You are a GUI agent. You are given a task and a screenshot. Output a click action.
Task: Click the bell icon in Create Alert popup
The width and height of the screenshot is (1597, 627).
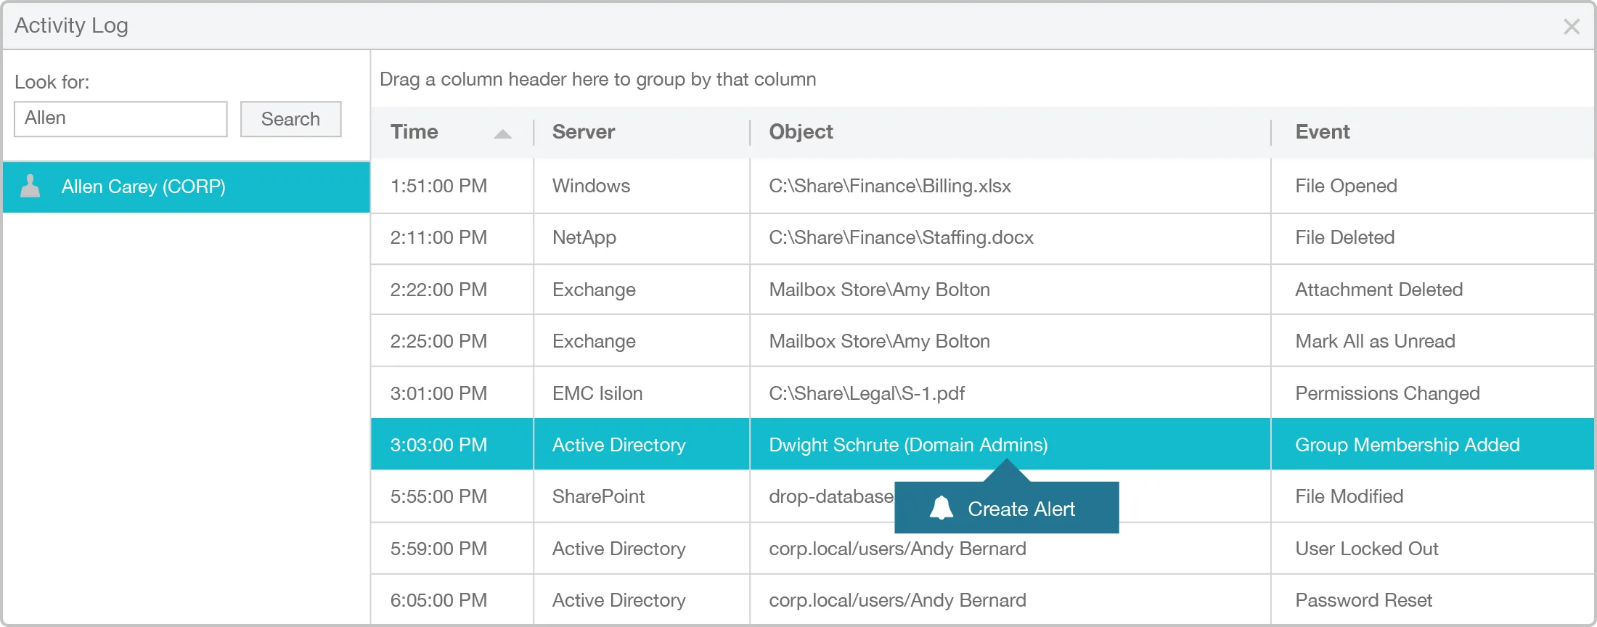tap(942, 508)
